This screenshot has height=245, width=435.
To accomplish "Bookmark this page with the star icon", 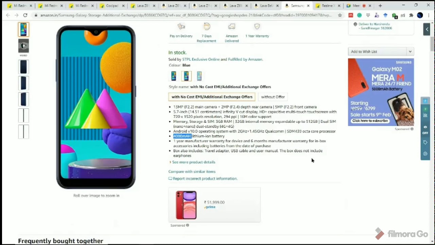I will coord(340,15).
